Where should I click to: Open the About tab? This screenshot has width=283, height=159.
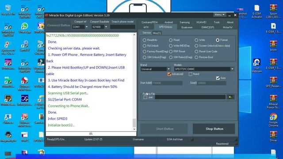point(230,23)
